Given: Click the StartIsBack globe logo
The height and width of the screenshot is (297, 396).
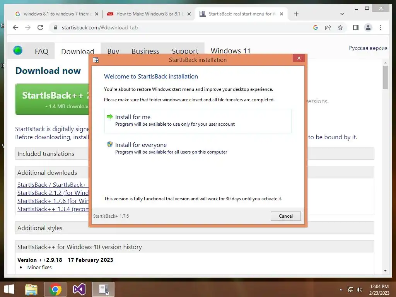Looking at the screenshot, I should [18, 50].
